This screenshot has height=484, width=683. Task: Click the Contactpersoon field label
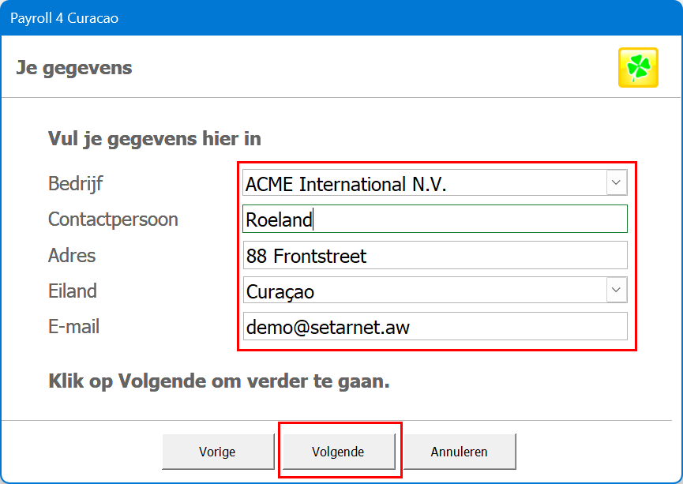[113, 219]
